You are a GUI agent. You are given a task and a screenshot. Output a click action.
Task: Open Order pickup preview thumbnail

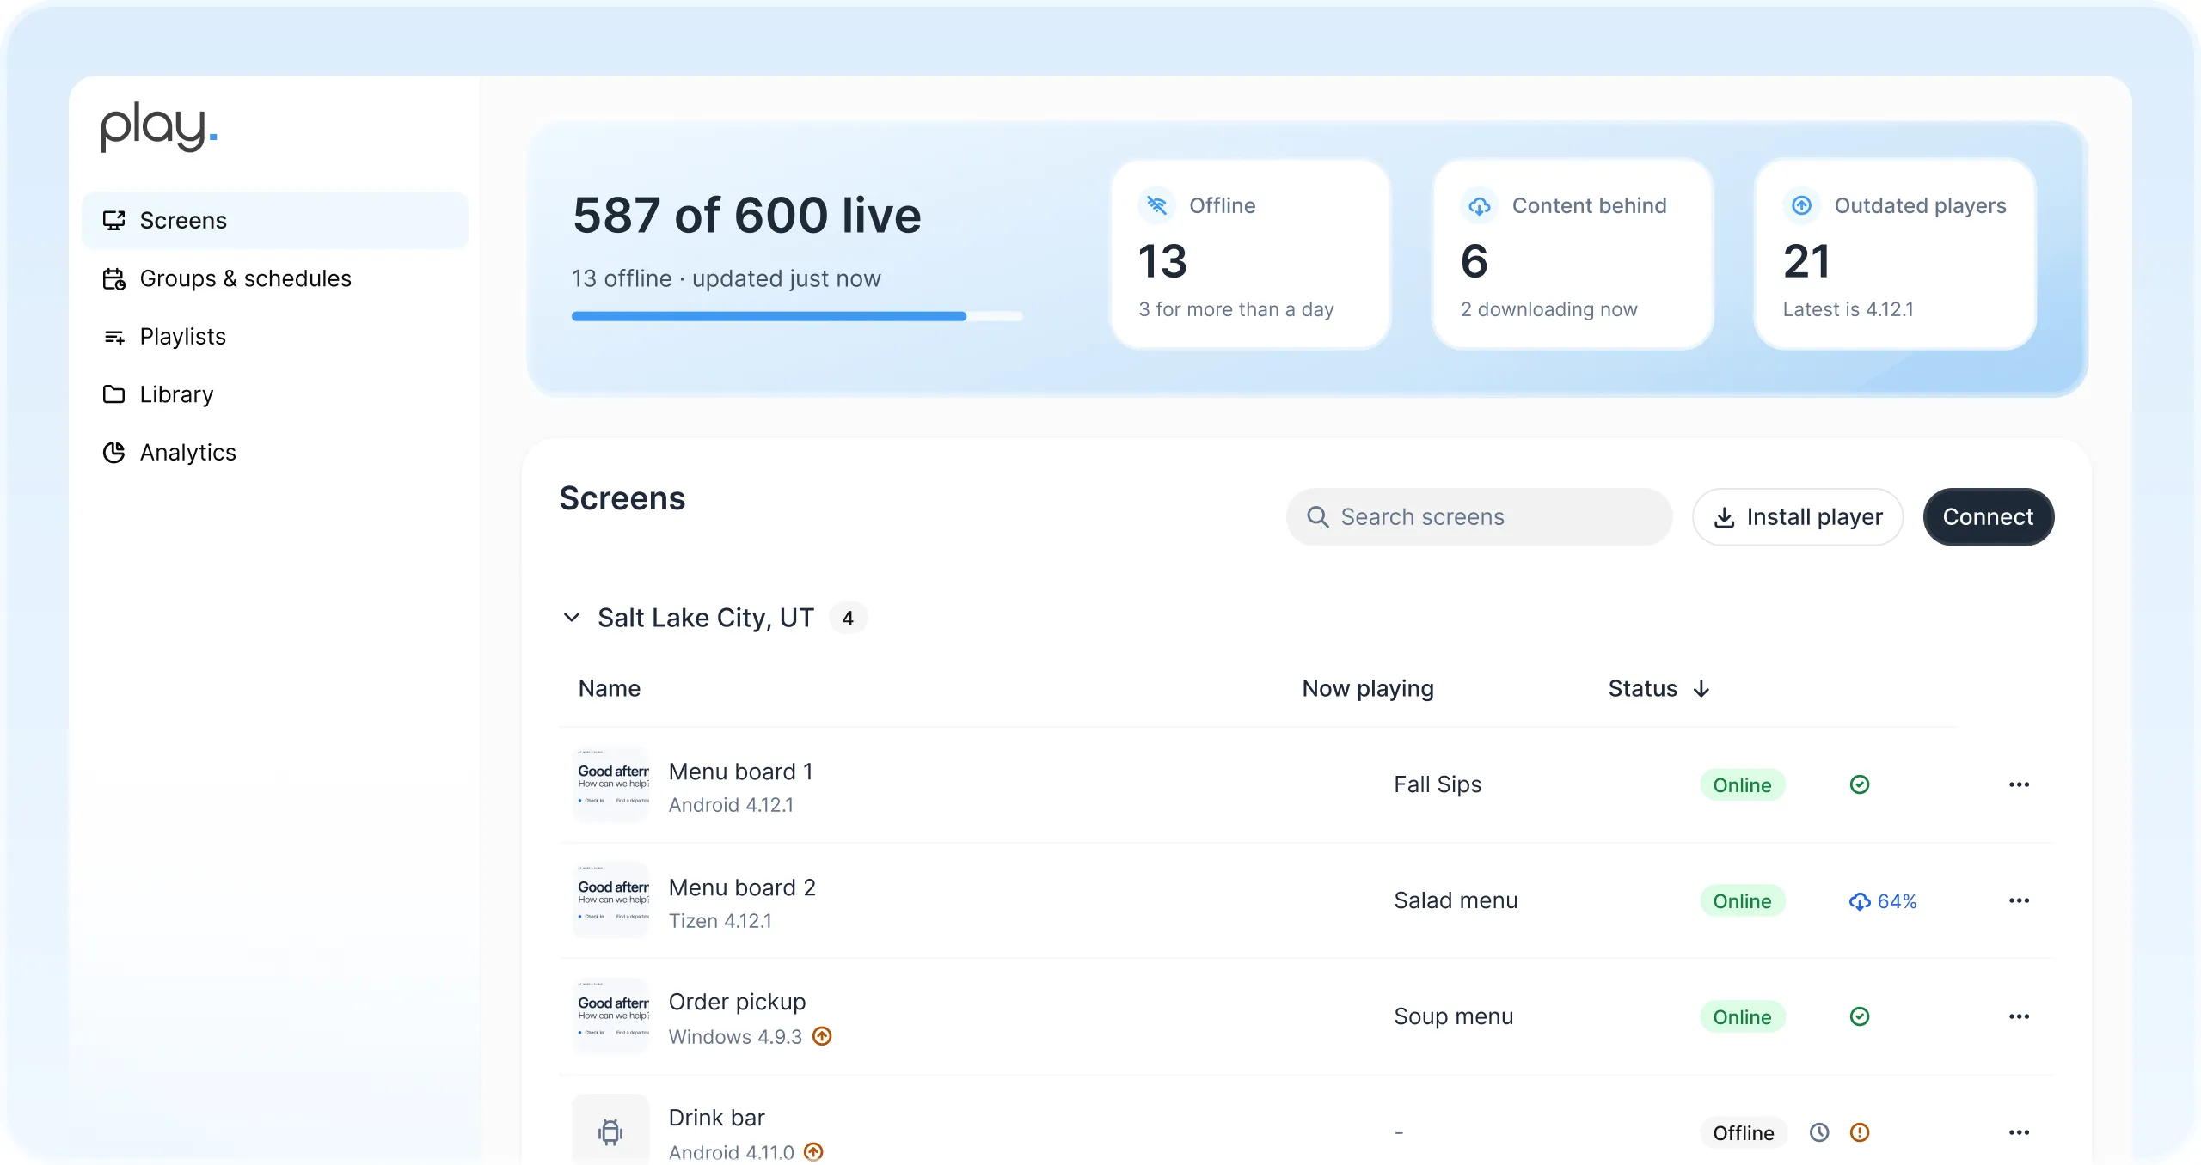click(x=611, y=1016)
